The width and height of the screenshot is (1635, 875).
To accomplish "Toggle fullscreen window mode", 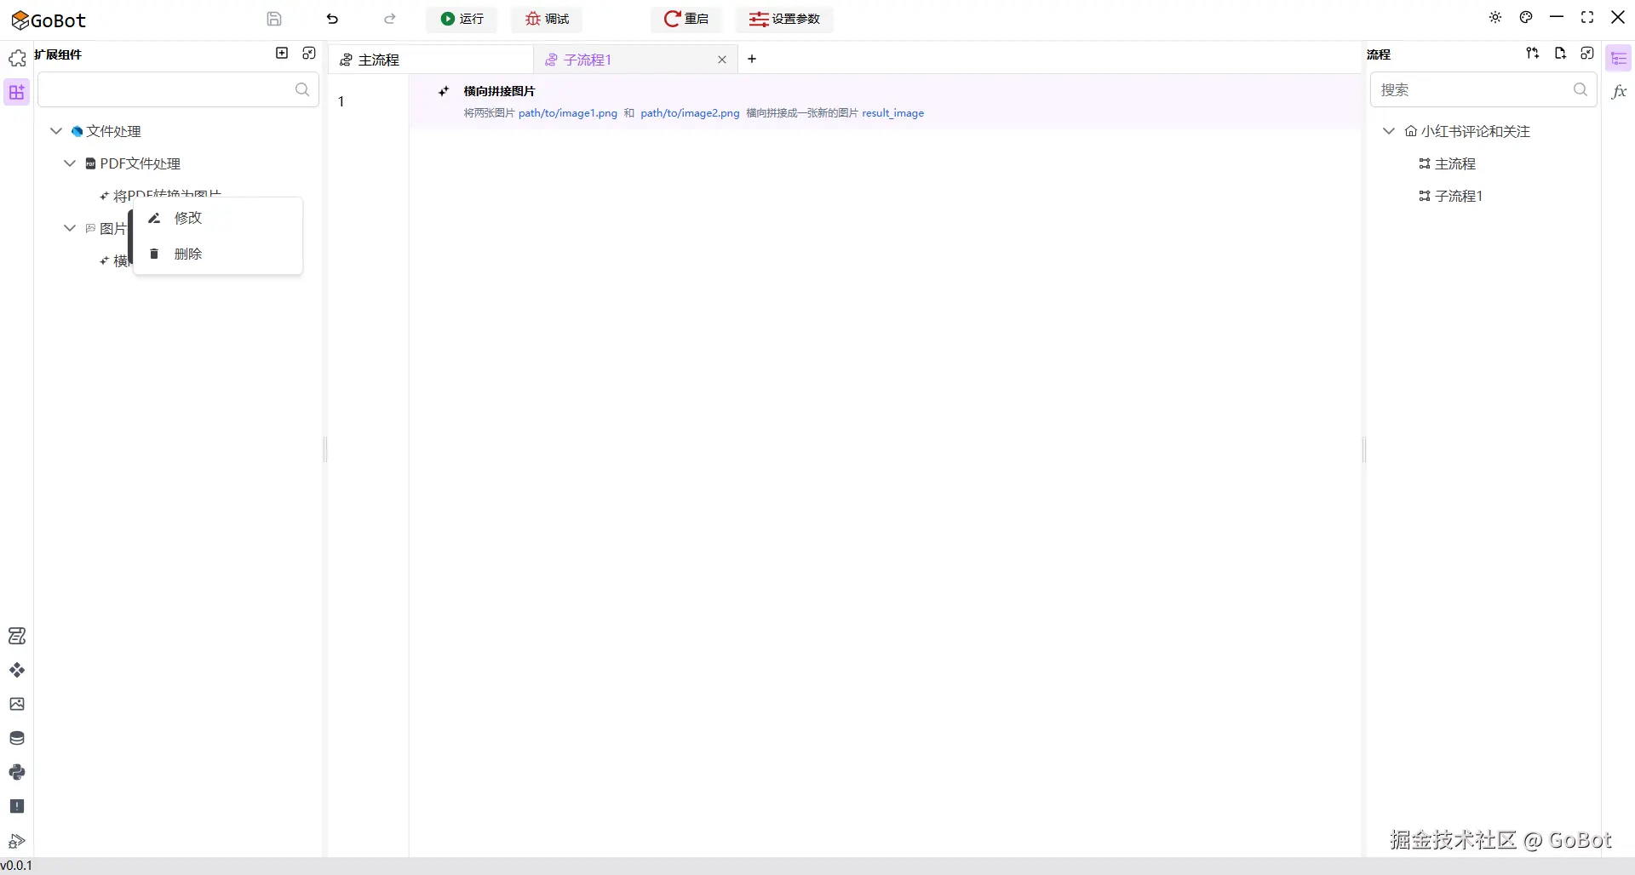I will (x=1587, y=17).
